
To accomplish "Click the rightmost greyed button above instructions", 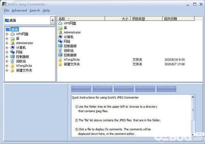I will coord(166,89).
